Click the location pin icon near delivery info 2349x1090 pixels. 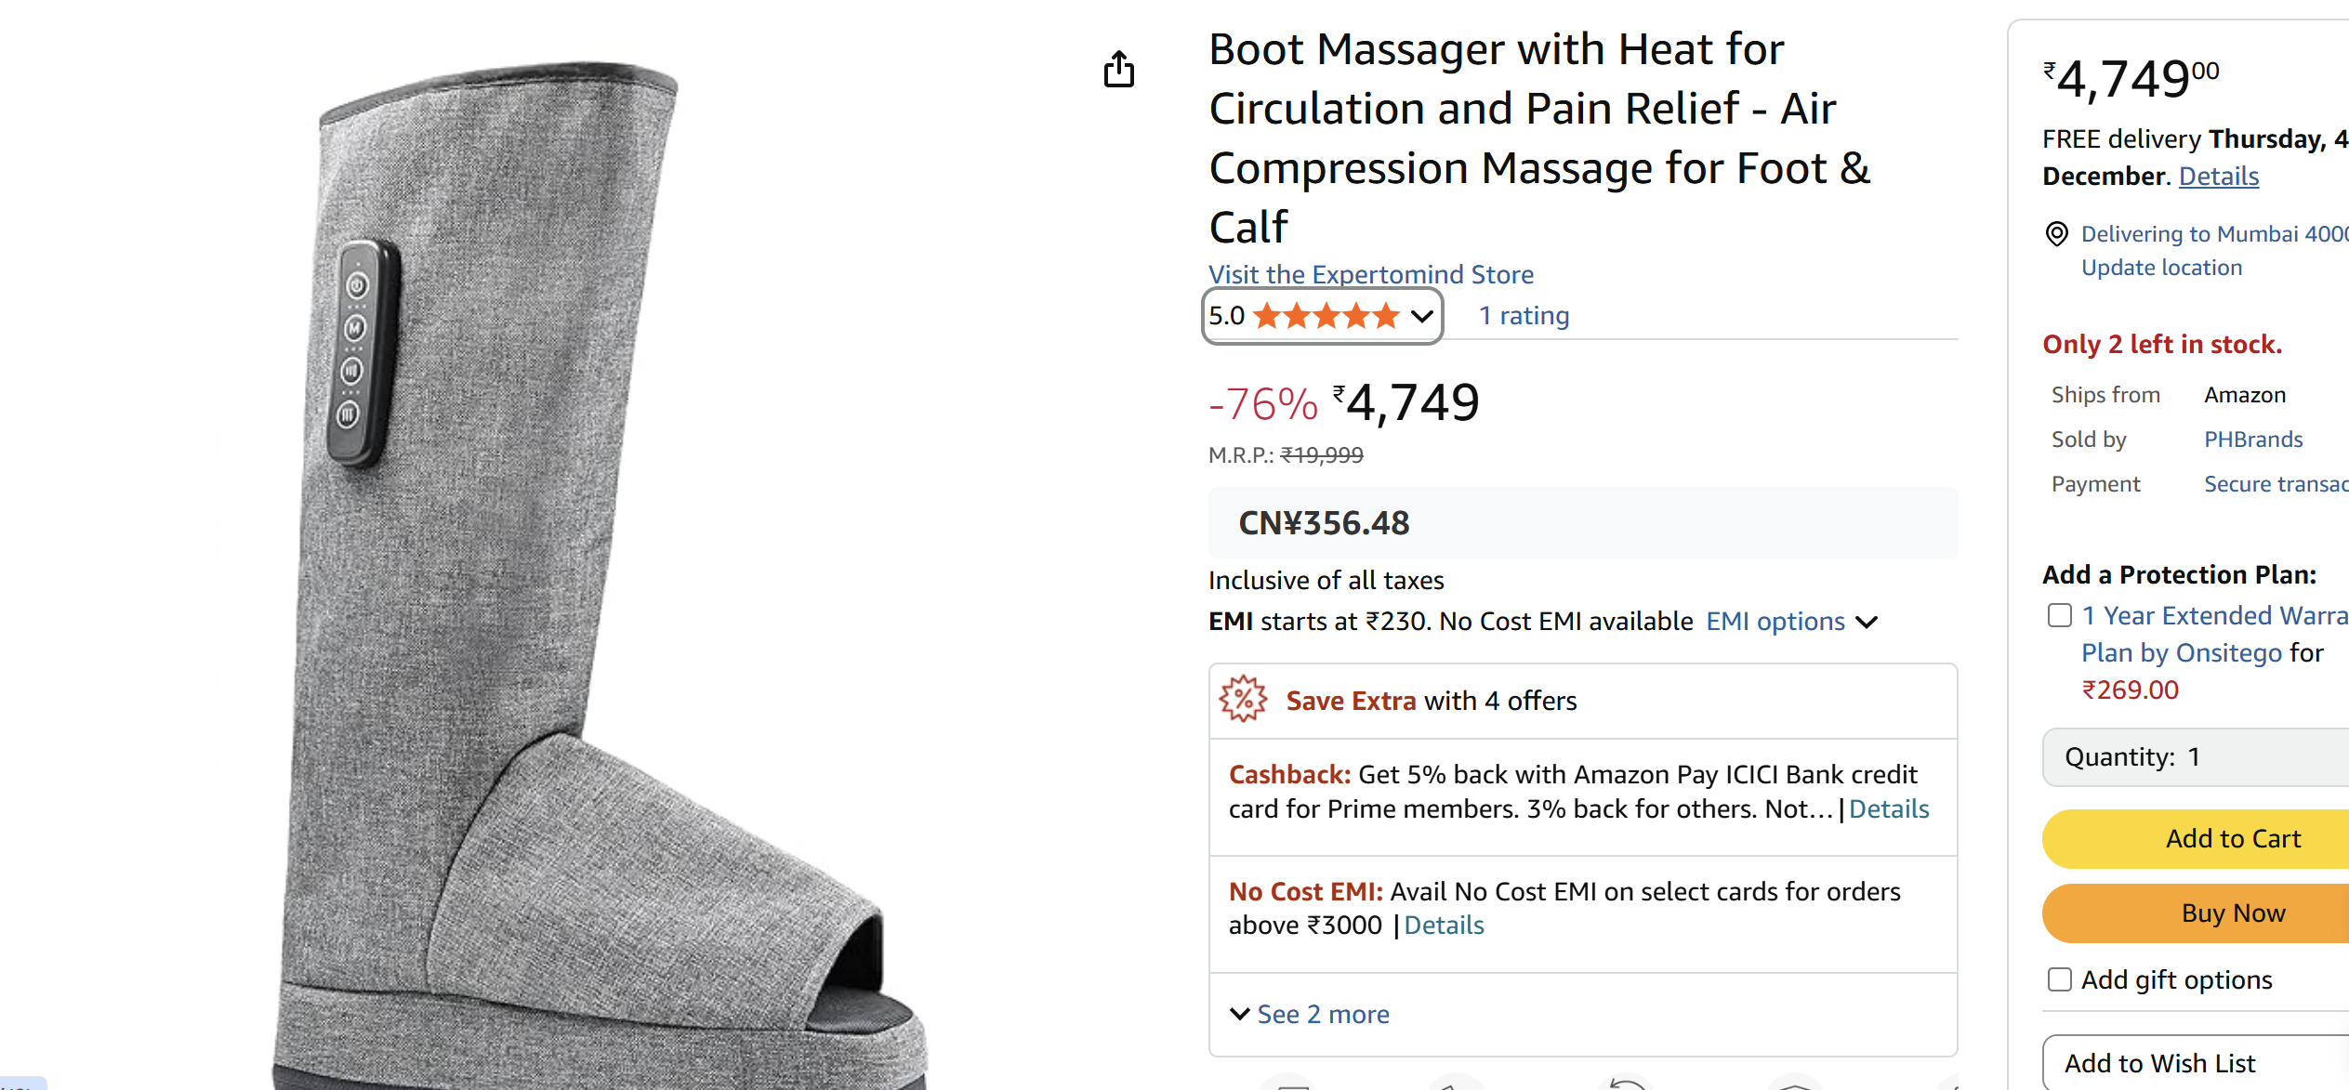(2057, 234)
